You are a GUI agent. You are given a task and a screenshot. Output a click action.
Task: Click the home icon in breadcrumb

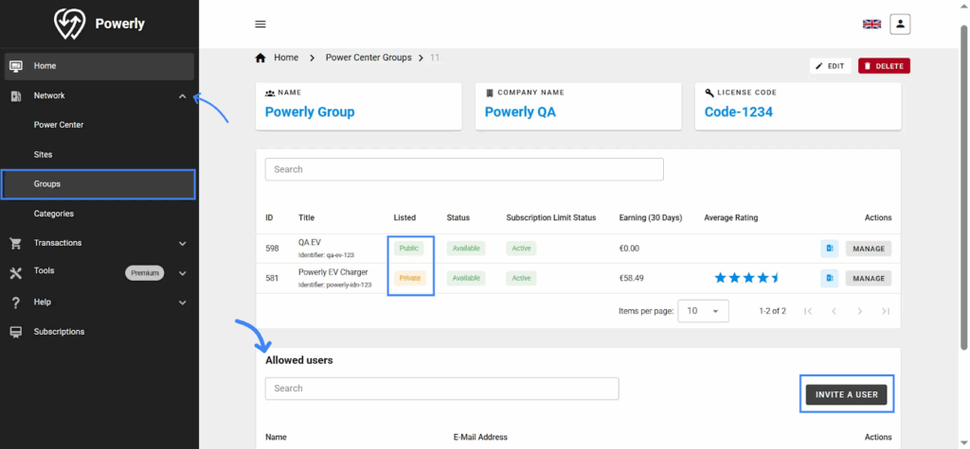(260, 58)
